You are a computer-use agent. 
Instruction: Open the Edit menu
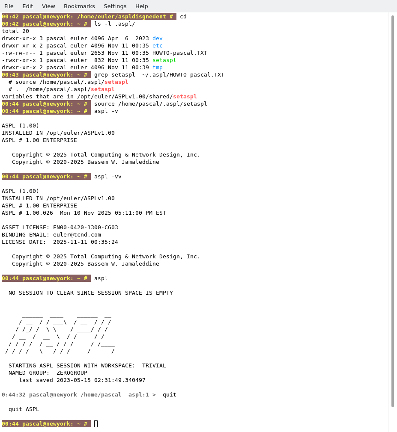point(27,6)
